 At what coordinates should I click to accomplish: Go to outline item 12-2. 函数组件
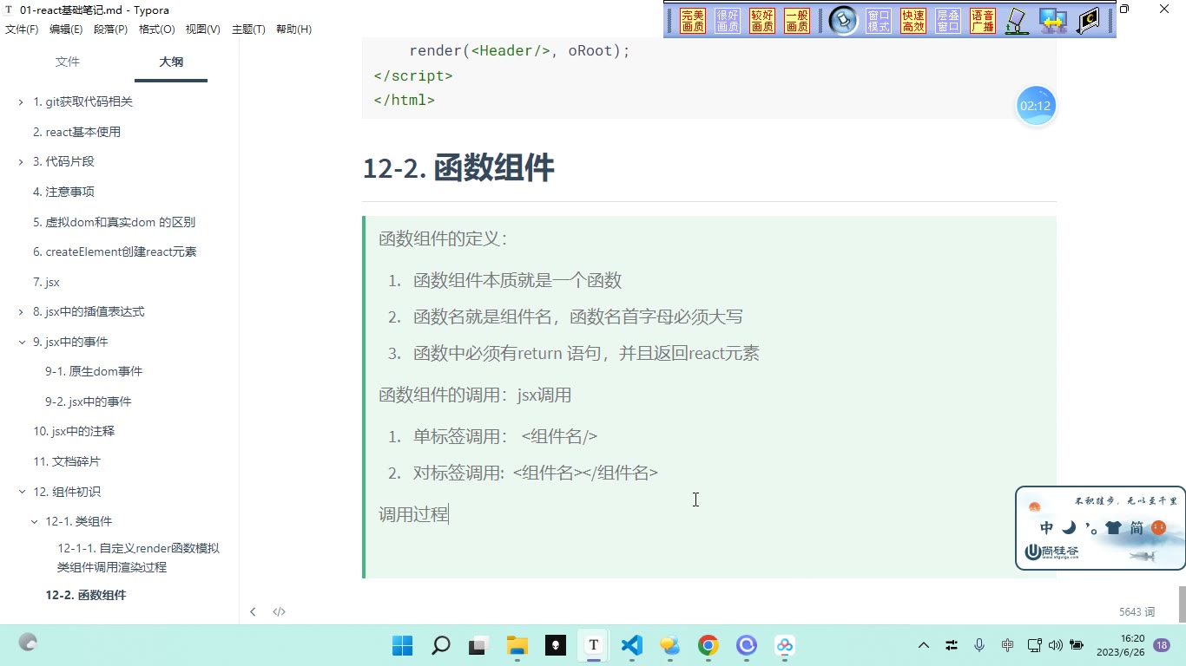(x=86, y=595)
